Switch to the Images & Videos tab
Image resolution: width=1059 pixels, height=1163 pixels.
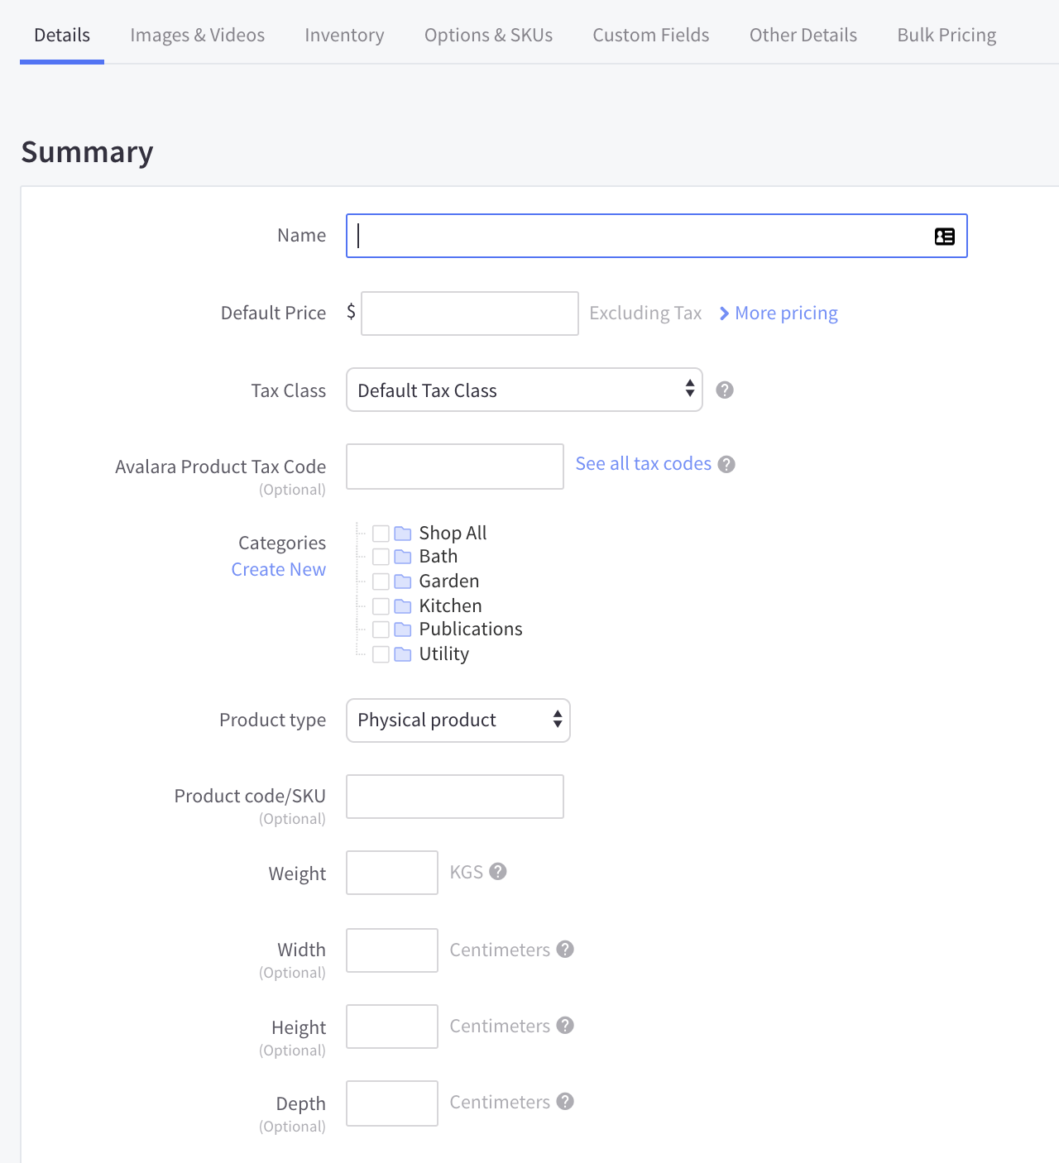(x=197, y=36)
